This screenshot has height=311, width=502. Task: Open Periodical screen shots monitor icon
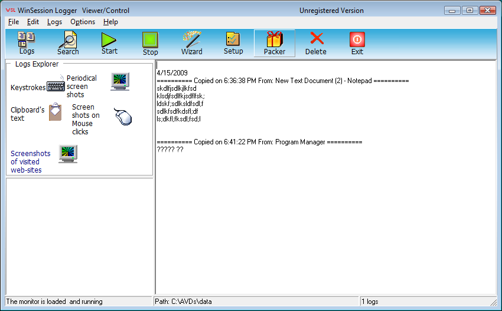click(120, 82)
